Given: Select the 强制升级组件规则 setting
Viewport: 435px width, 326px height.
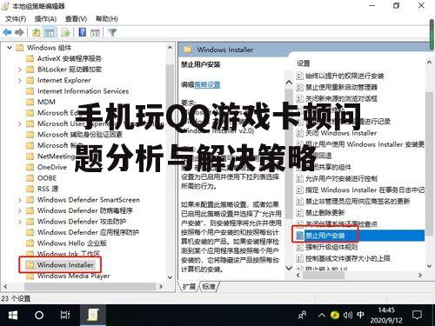Looking at the screenshot, I should [327, 247].
